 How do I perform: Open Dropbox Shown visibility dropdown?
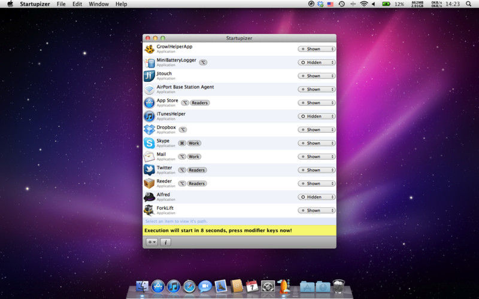[x=317, y=130]
